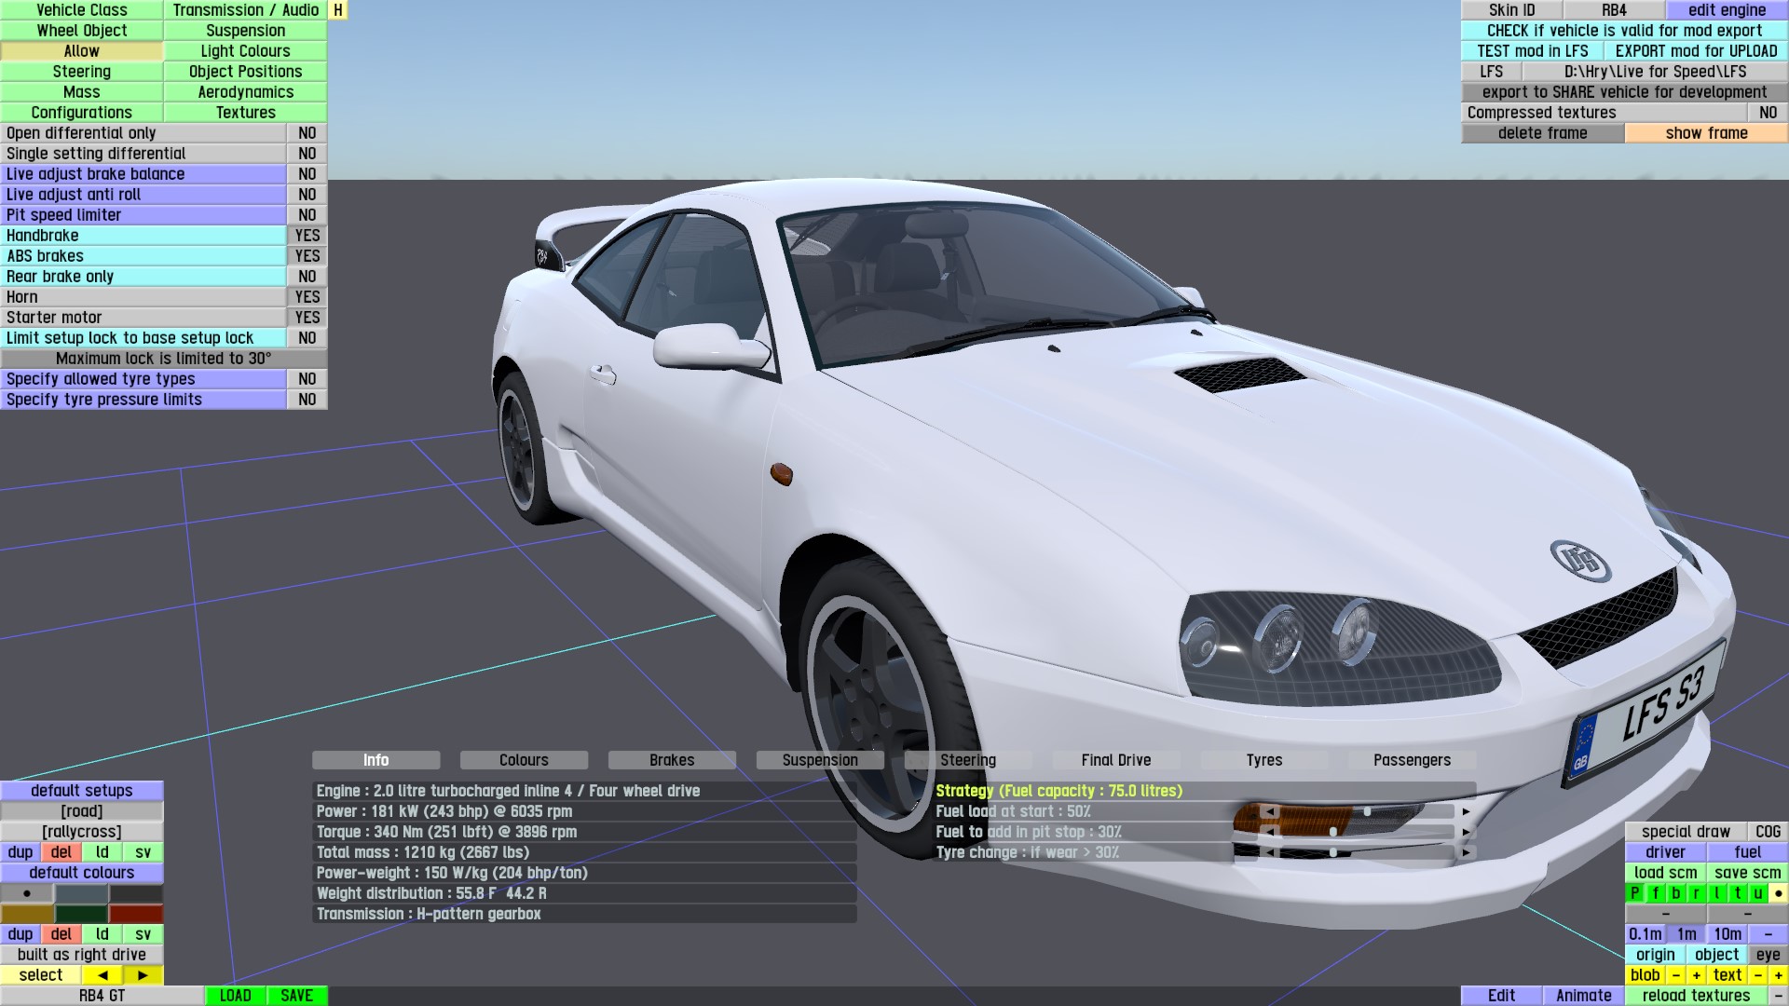Click the yellow left arrow beside select

[x=102, y=975]
